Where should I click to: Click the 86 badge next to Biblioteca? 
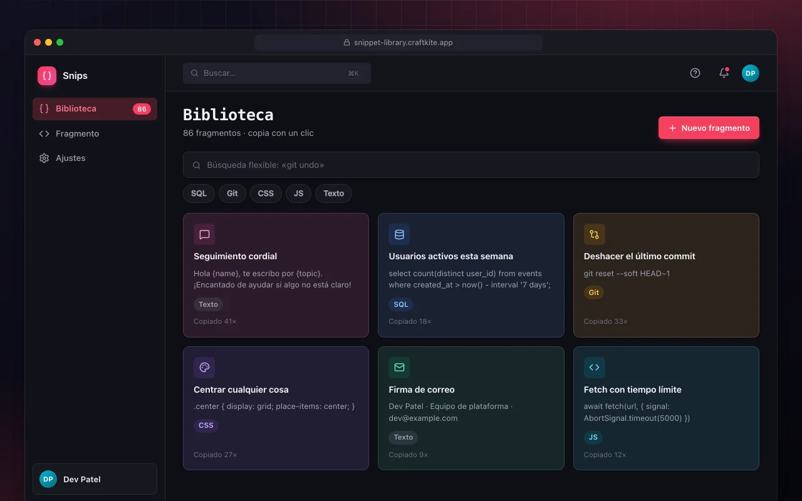tap(142, 109)
